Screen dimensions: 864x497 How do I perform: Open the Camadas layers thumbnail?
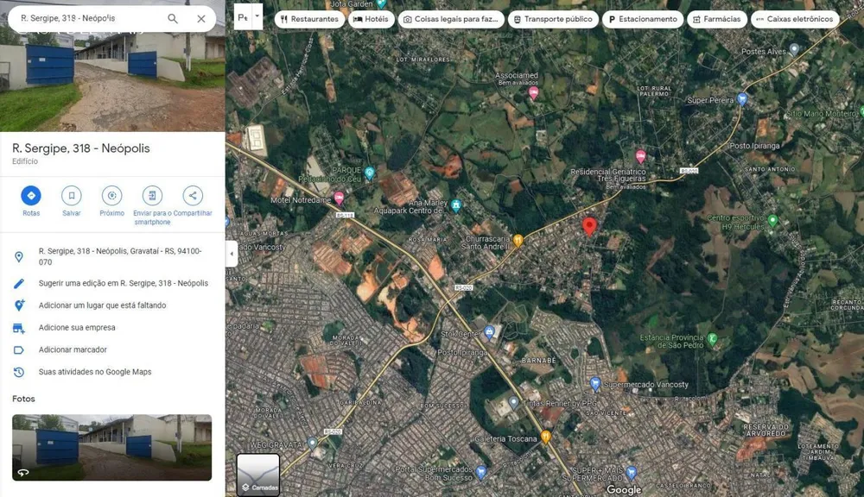257,475
